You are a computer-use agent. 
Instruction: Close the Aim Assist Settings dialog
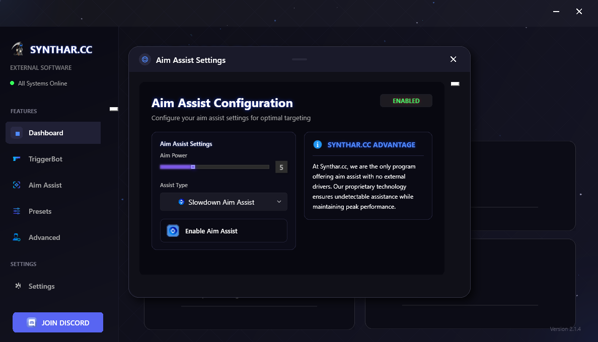coord(453,59)
